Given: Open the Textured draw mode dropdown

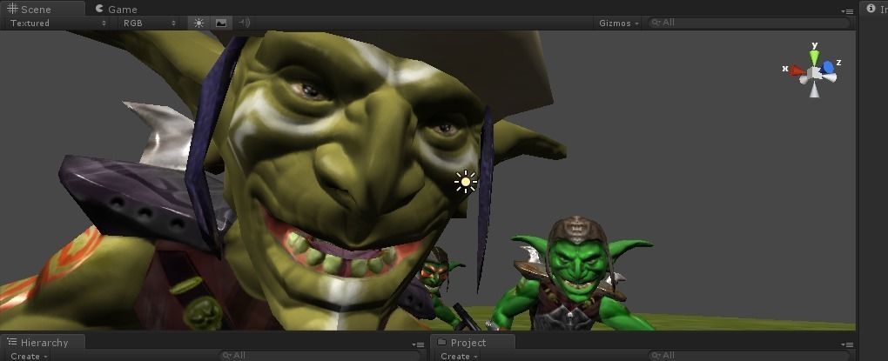Looking at the screenshot, I should (57, 23).
